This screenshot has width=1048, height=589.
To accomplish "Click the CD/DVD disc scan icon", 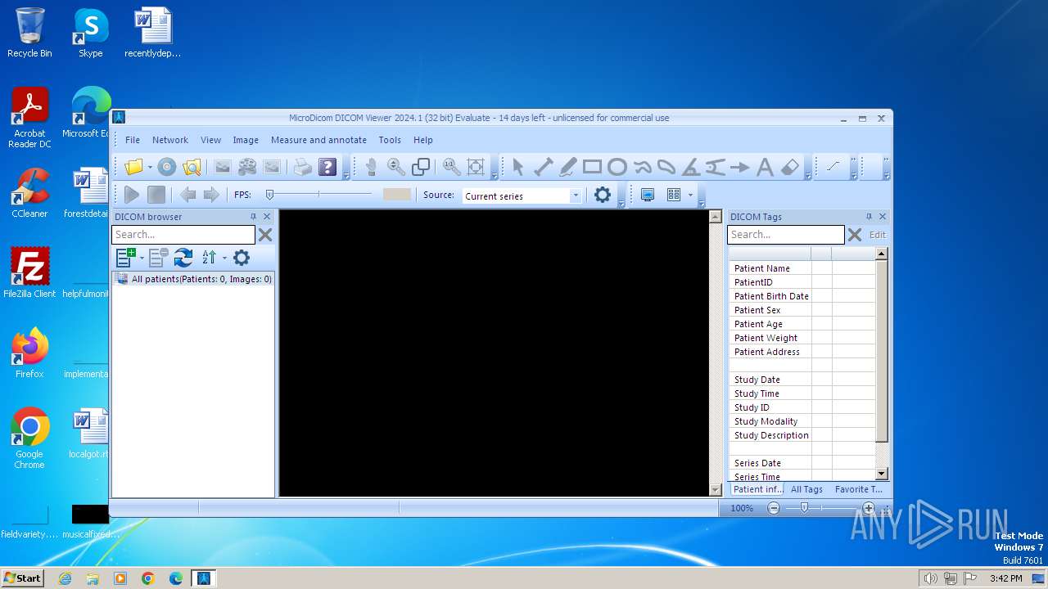I will point(167,167).
